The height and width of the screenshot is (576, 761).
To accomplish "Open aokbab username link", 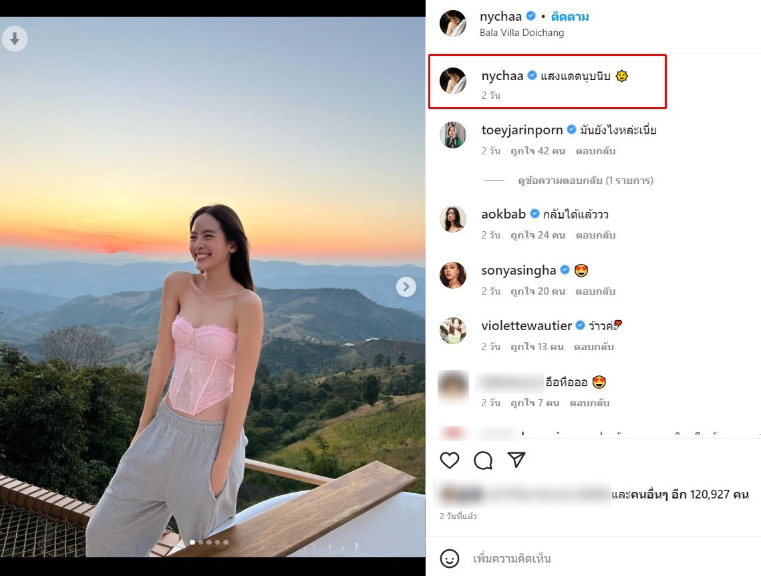I will click(503, 214).
